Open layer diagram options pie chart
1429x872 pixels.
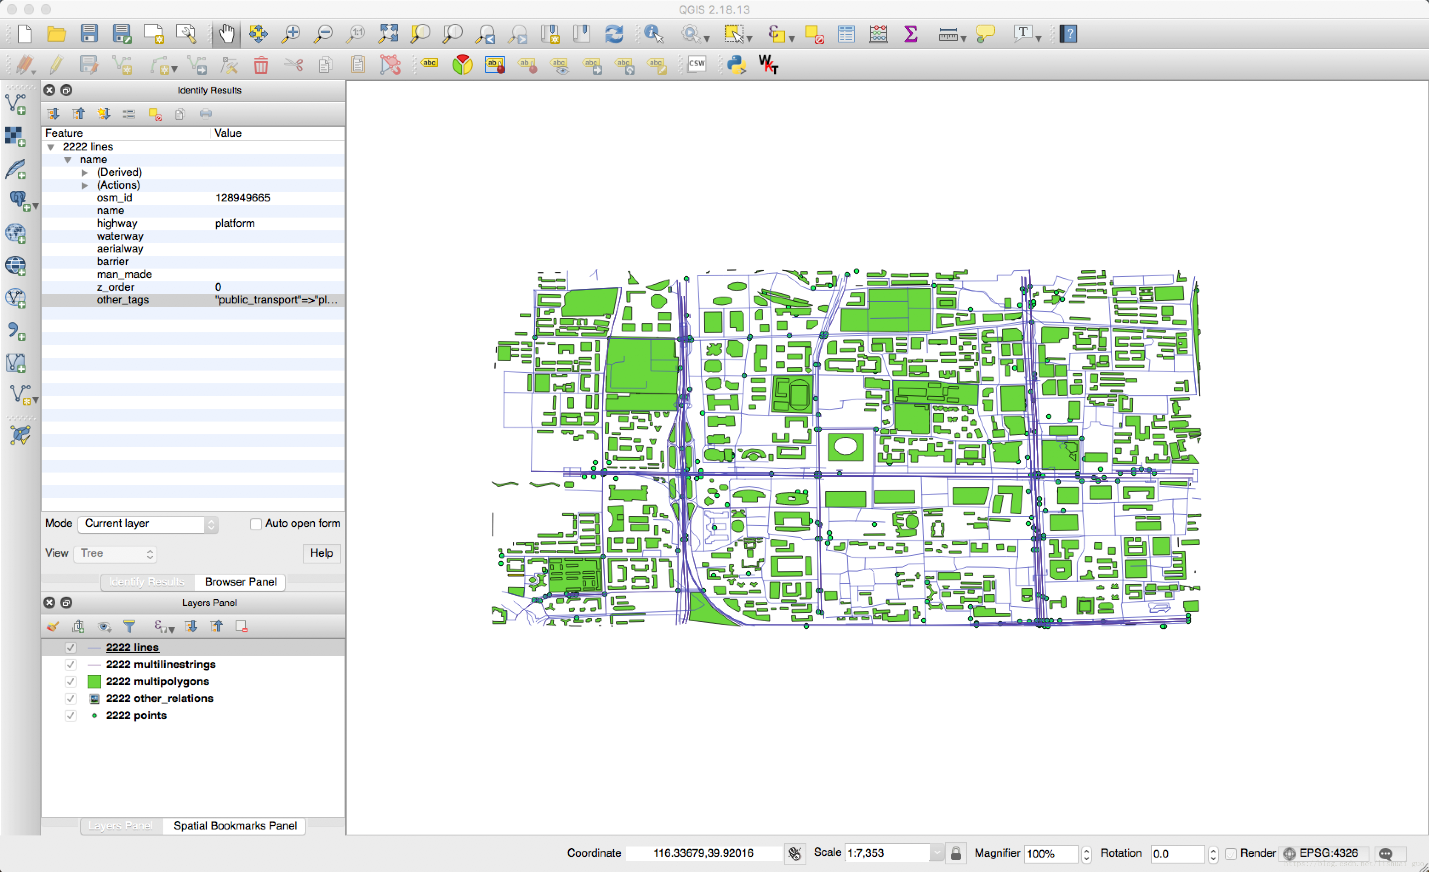[x=462, y=64]
